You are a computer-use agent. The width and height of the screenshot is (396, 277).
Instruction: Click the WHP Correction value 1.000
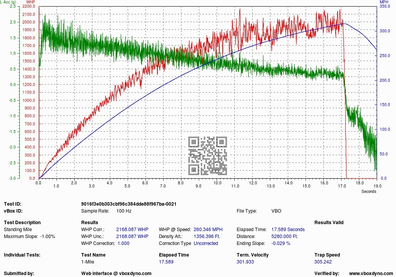123,243
